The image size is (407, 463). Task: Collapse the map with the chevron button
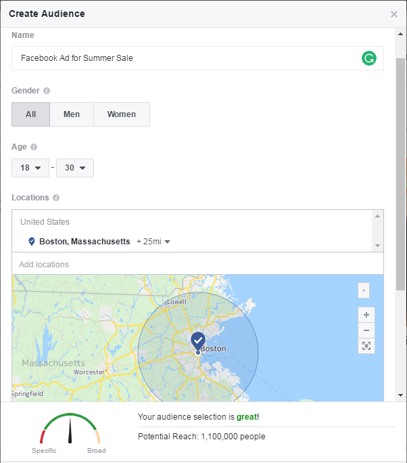364,290
